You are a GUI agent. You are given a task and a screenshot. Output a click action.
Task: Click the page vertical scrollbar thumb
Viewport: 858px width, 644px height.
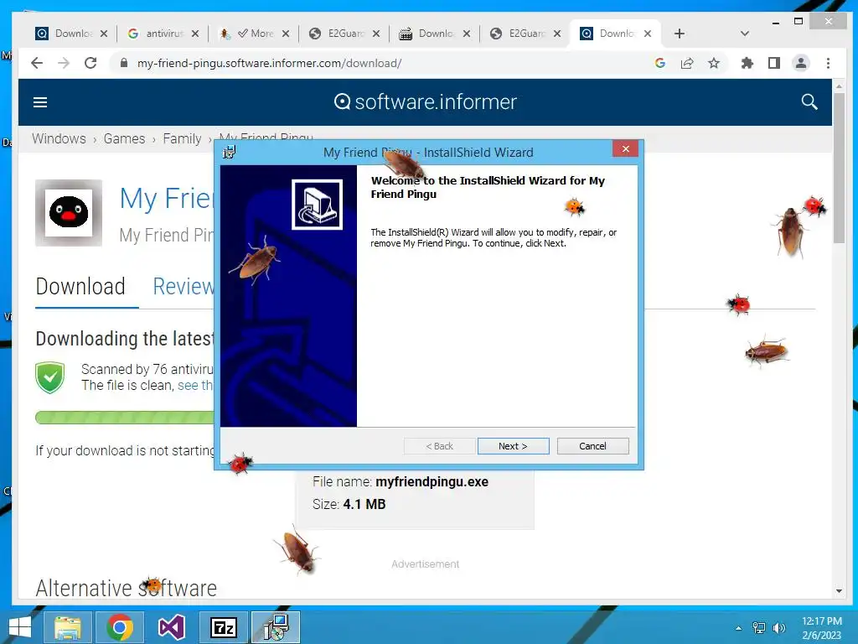pos(839,168)
